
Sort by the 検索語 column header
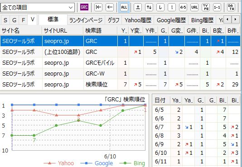[x=100, y=31]
